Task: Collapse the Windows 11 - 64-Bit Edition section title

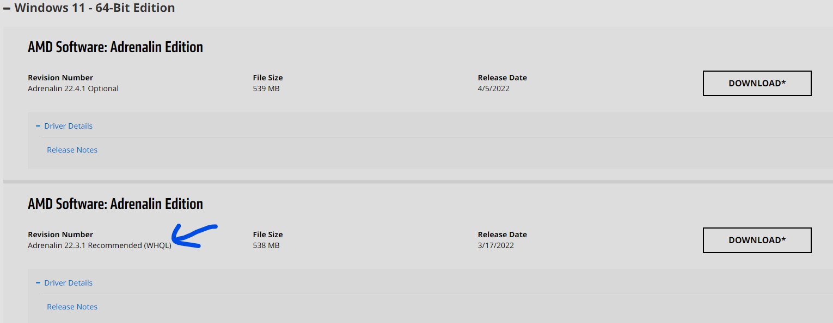Action: tap(95, 8)
